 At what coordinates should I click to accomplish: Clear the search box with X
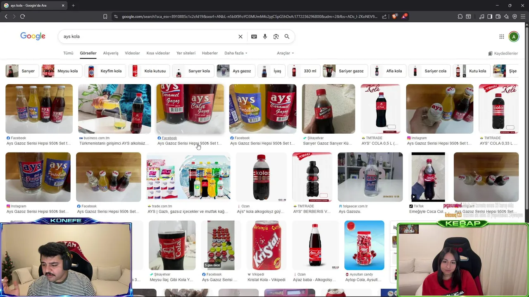[x=241, y=37]
